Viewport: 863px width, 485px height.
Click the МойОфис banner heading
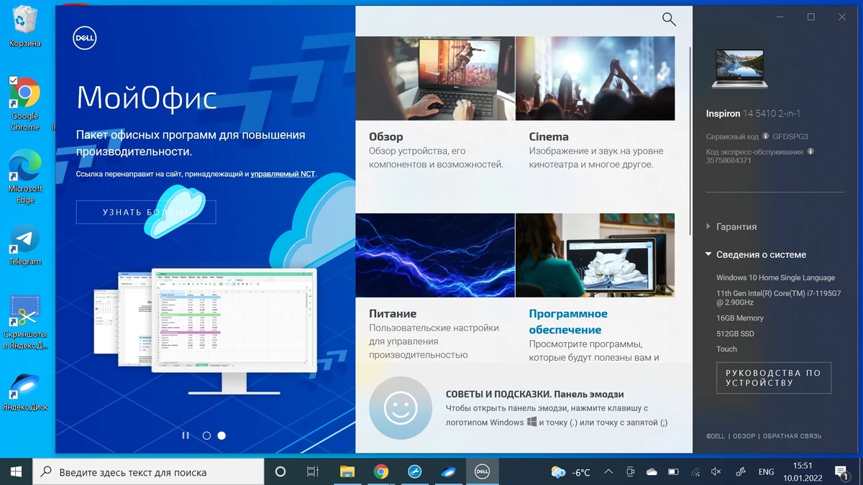[x=147, y=97]
